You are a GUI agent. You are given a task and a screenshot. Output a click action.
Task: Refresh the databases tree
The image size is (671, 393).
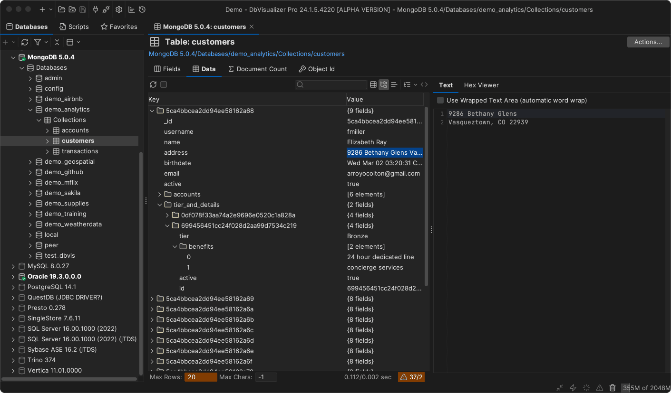[25, 42]
